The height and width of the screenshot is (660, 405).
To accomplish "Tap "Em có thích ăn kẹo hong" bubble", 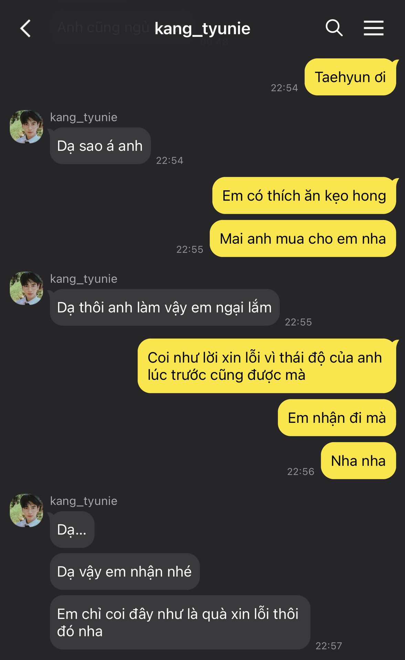I will click(x=304, y=196).
